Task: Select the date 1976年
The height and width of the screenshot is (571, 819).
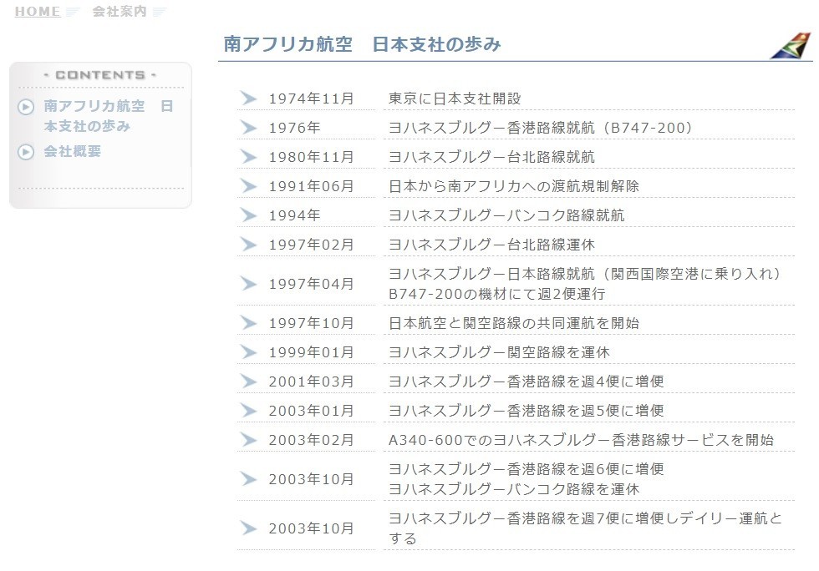Action: click(x=294, y=128)
